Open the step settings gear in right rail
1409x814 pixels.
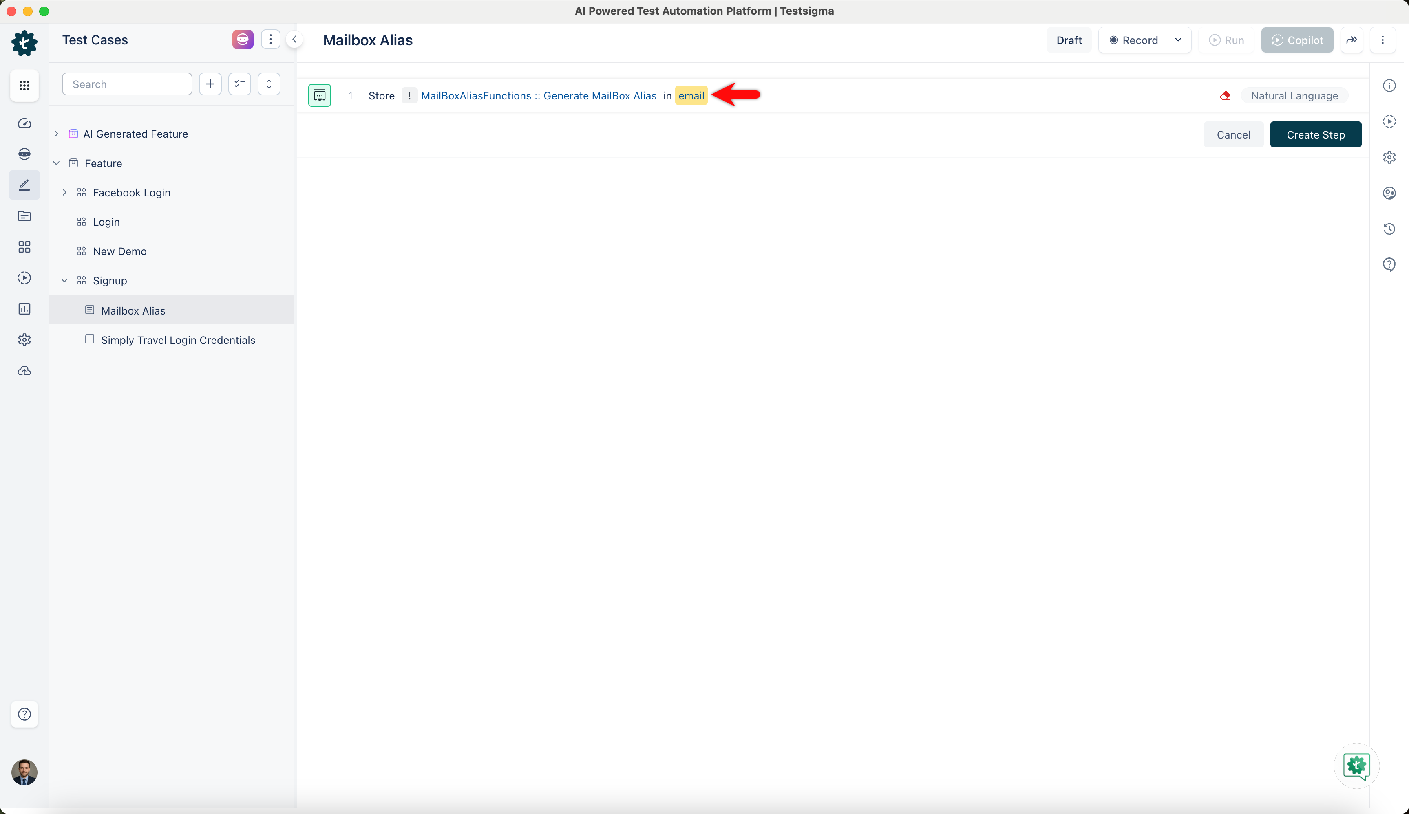(x=1389, y=157)
